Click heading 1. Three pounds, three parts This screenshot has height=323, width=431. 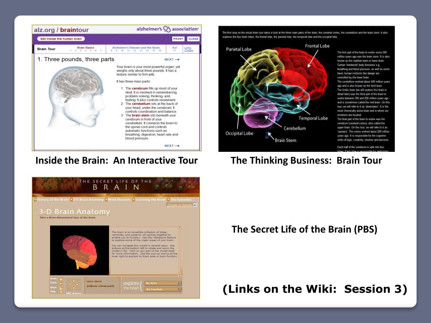[x=76, y=59]
